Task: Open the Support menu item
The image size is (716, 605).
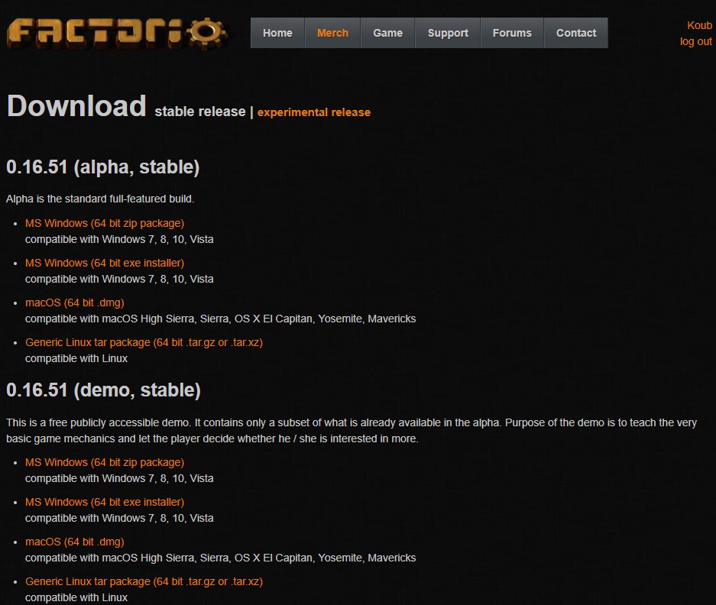Action: pos(448,33)
